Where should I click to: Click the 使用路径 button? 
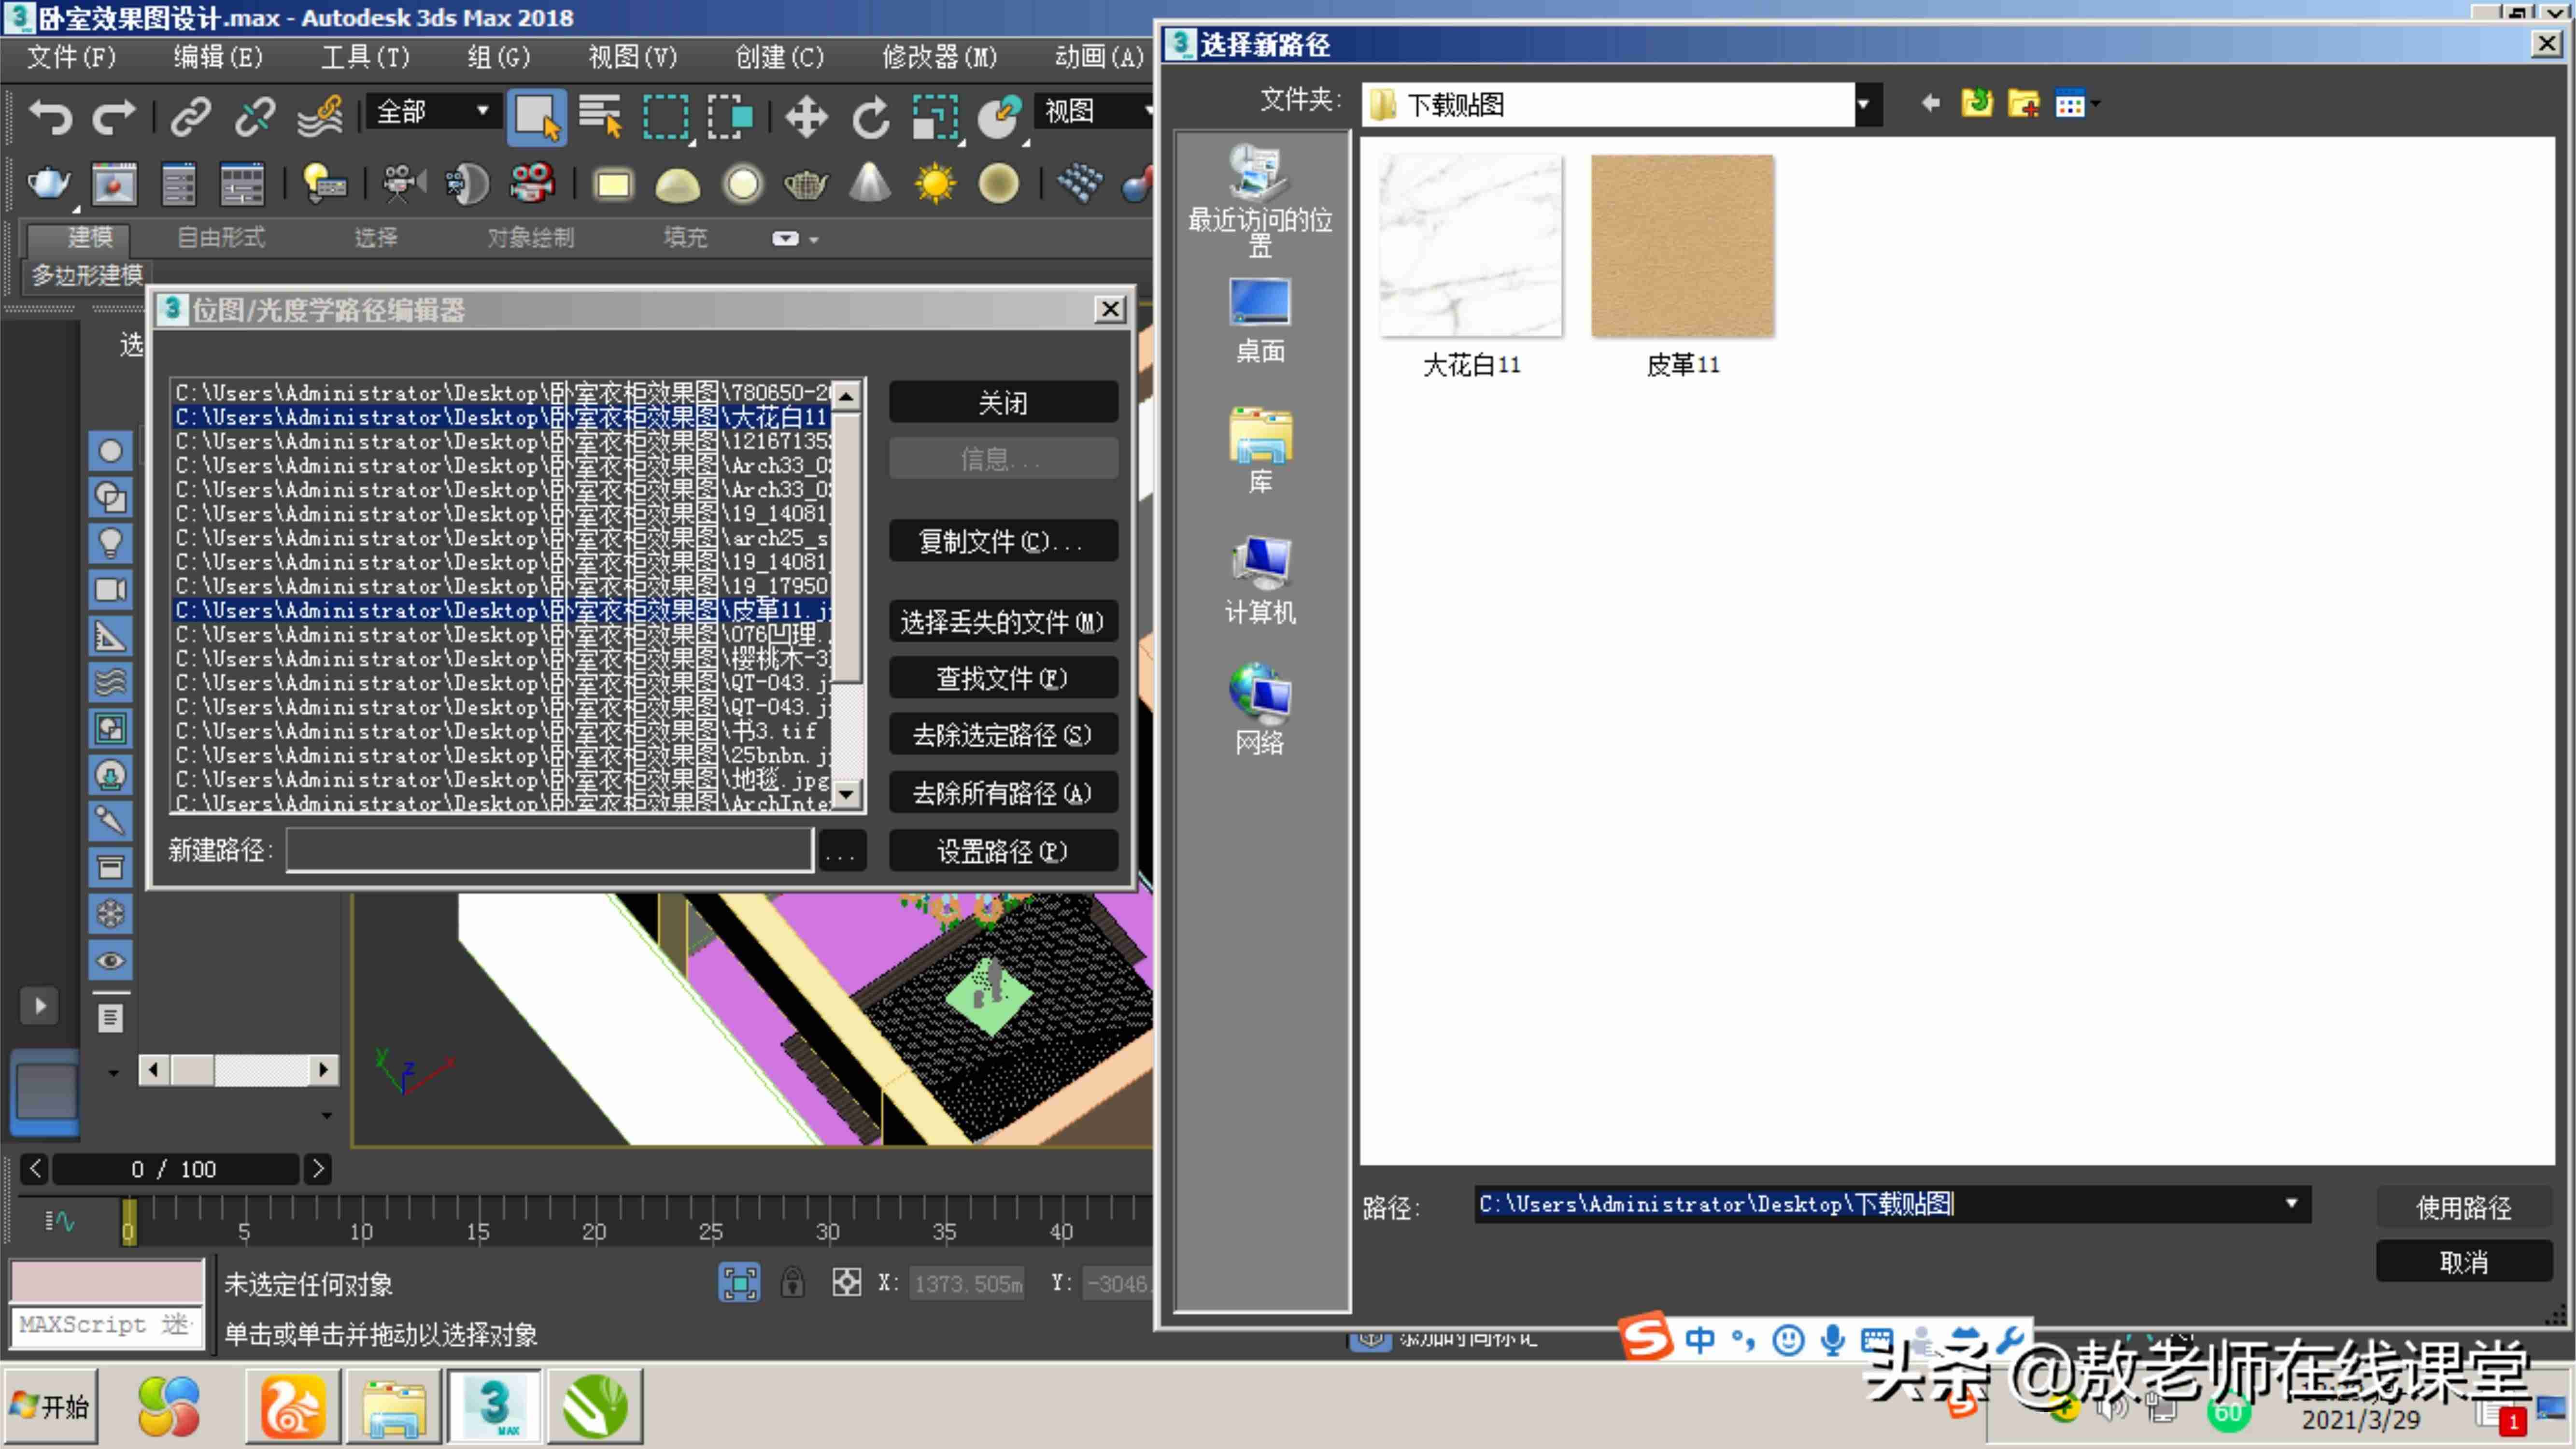tap(2463, 1206)
